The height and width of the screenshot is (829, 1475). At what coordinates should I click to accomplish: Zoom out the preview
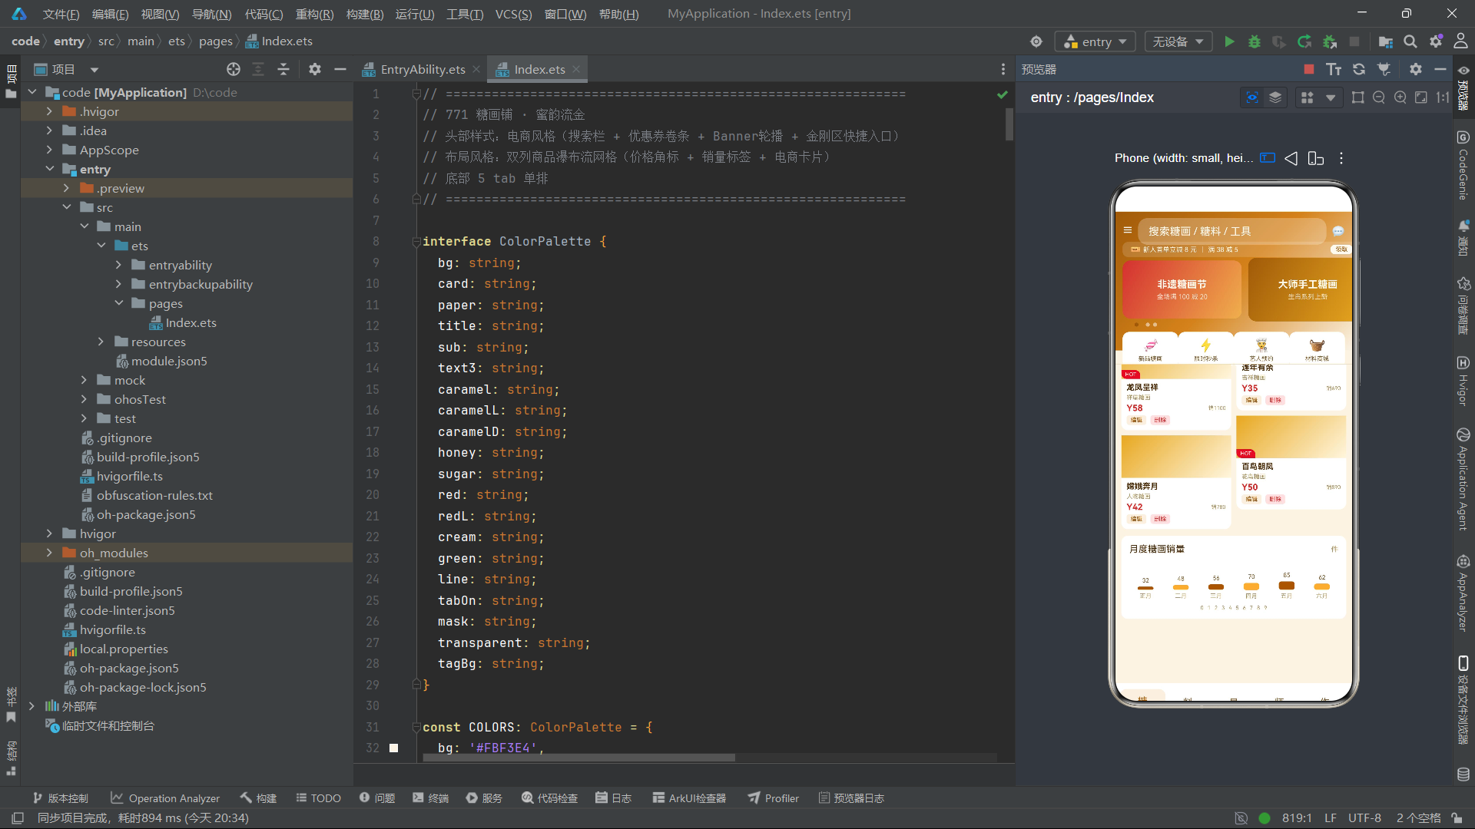[1379, 97]
